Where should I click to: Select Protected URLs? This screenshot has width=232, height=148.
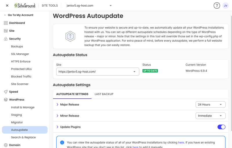click(21, 69)
